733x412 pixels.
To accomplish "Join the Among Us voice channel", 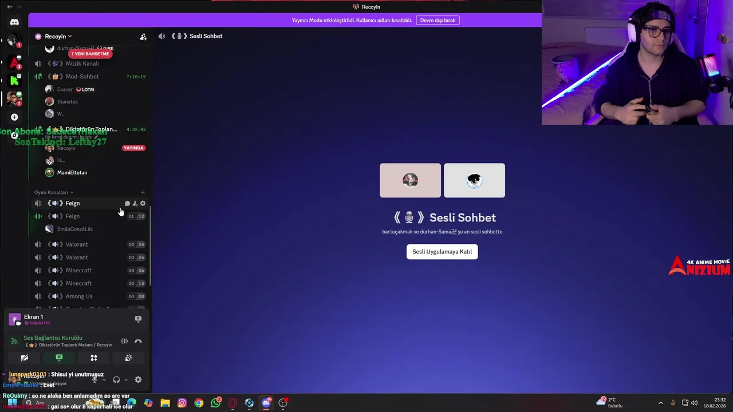I will point(90,296).
